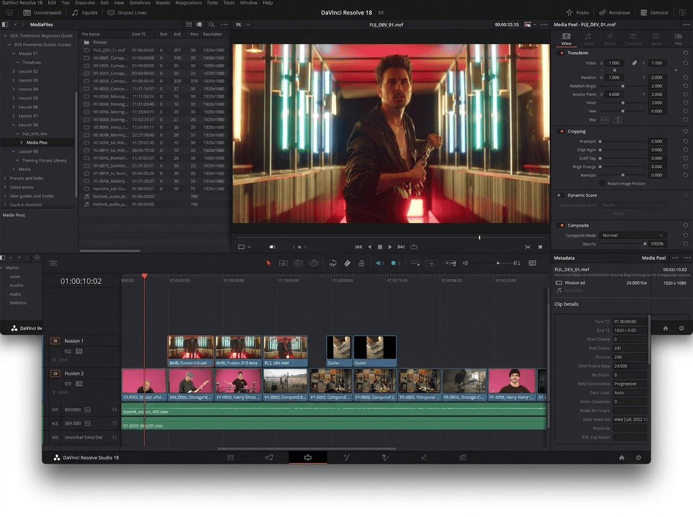
Task: Click the Squiats toolbar button
Action: (85, 13)
